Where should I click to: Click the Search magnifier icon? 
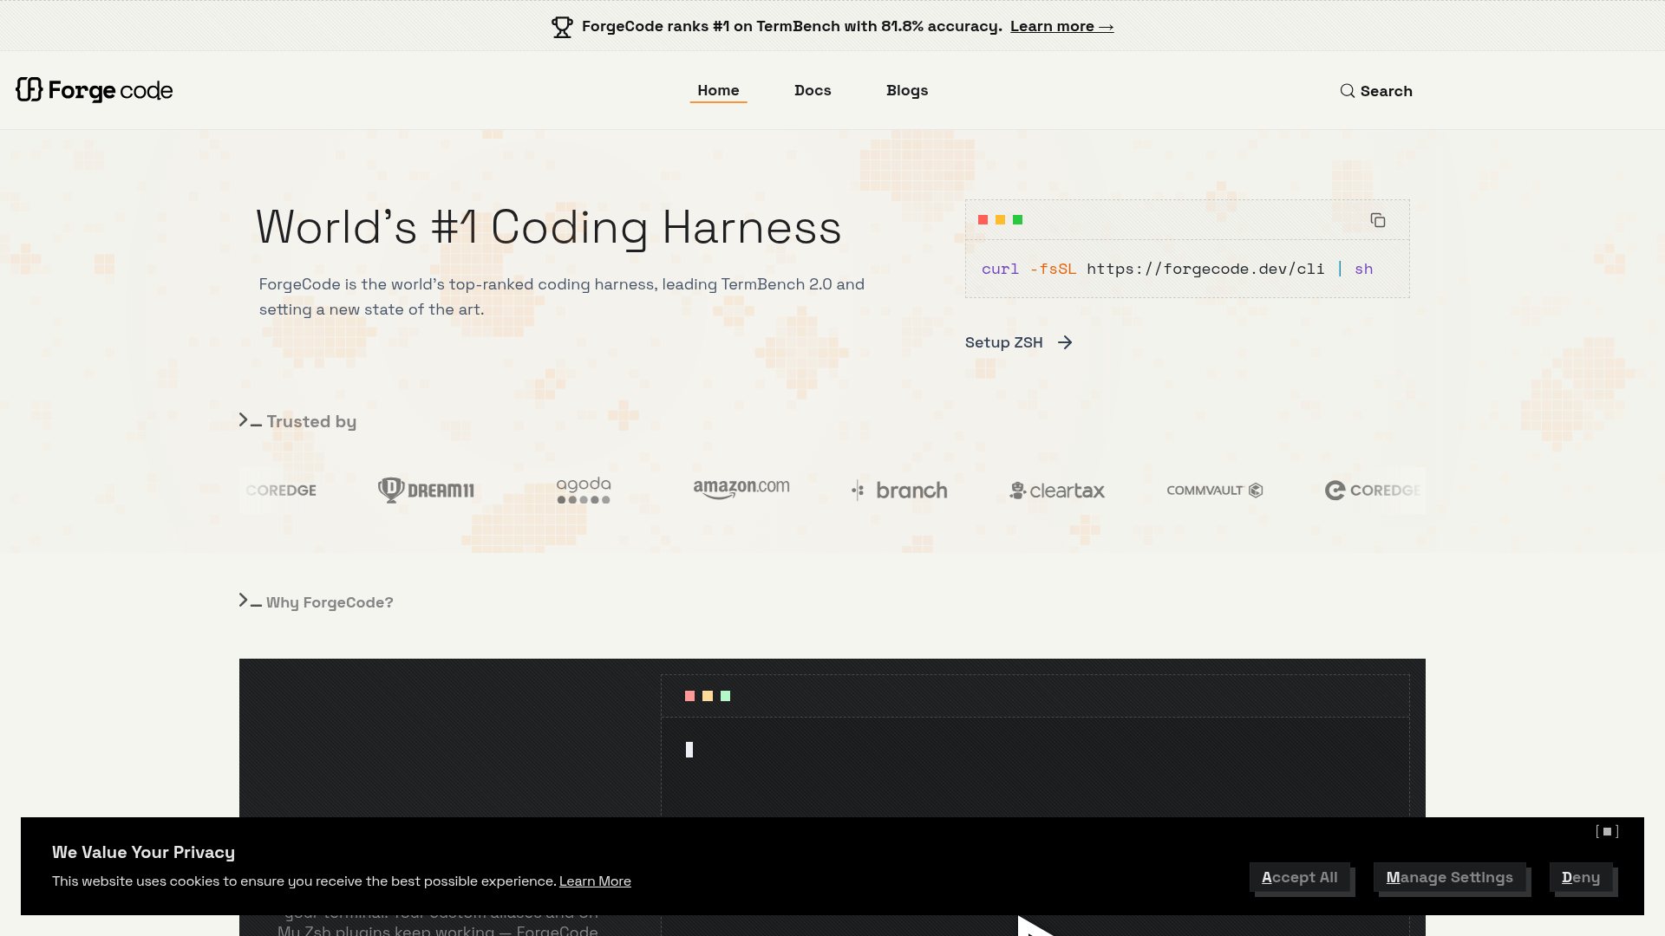click(1348, 91)
